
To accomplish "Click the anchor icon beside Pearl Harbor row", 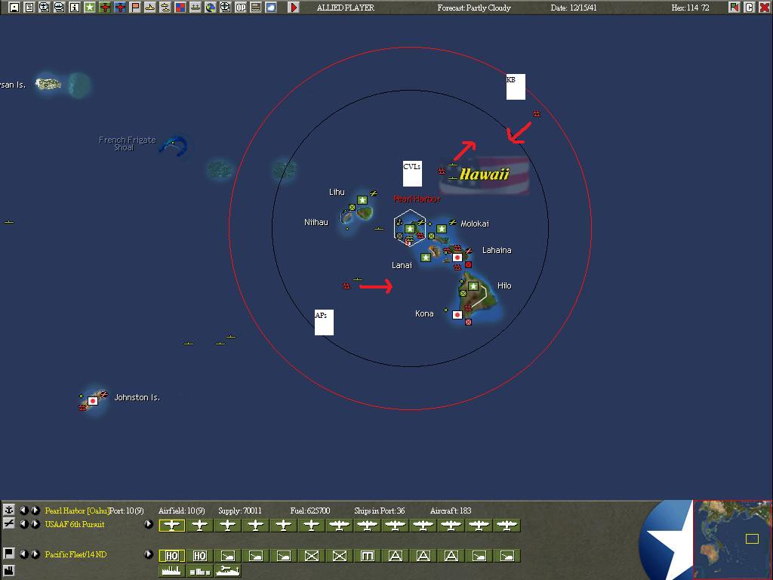I will (9, 511).
